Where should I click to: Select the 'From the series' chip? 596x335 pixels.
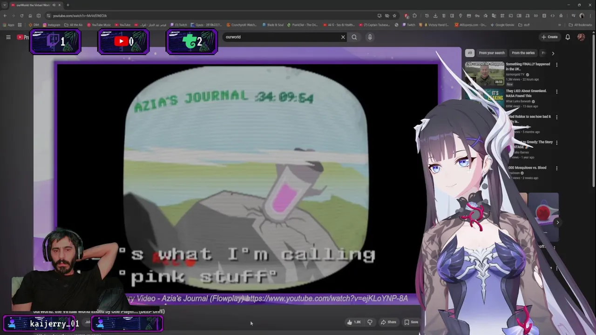(x=523, y=53)
